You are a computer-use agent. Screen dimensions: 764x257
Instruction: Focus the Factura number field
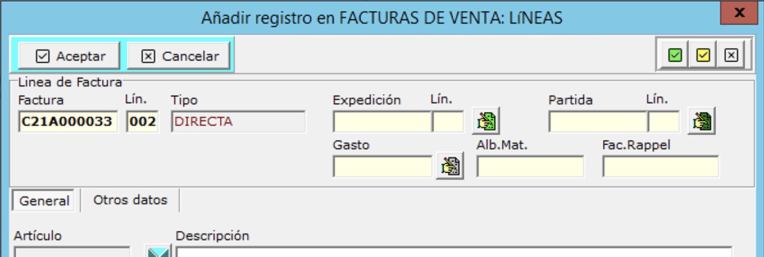coord(68,122)
